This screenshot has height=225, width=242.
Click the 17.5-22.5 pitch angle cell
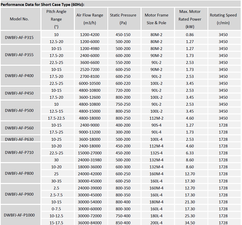click(56, 118)
